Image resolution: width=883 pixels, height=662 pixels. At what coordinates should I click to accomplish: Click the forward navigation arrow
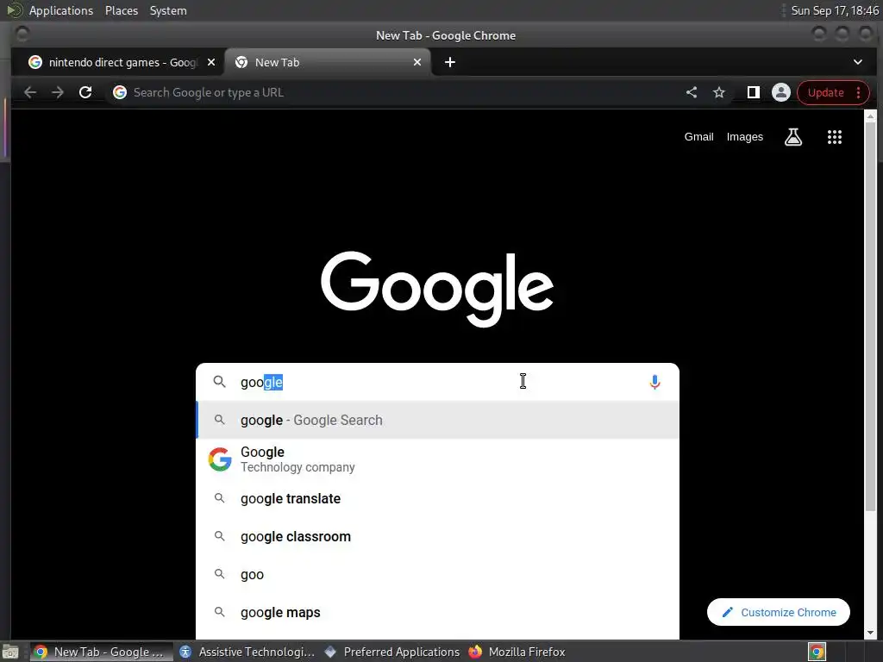click(x=58, y=92)
